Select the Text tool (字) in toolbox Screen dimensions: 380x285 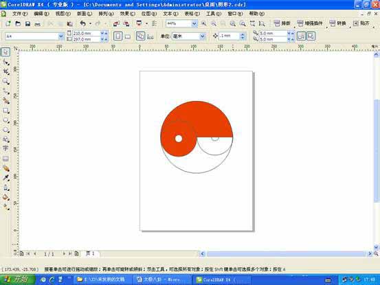(5, 148)
